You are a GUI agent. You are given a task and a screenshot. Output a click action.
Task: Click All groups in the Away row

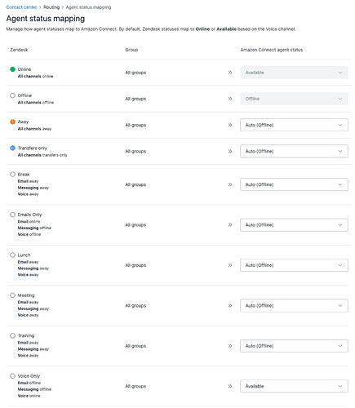pos(135,125)
